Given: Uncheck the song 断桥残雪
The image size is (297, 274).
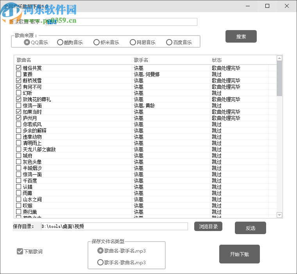Looking at the screenshot, I should tap(19, 81).
